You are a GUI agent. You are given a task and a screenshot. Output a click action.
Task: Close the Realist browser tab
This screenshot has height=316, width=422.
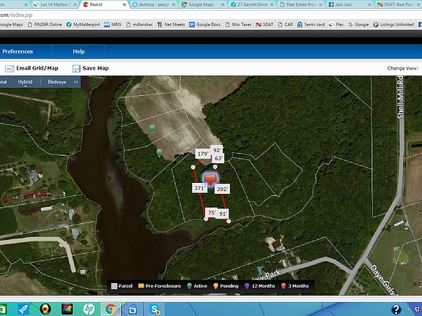125,4
